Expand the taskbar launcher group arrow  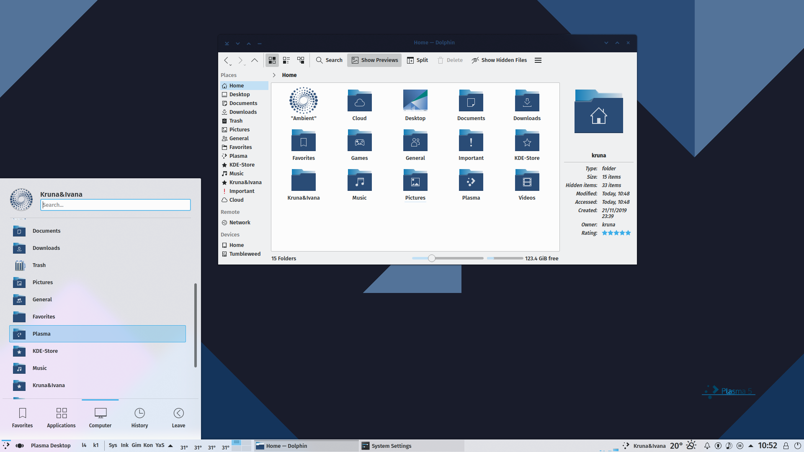pos(170,446)
